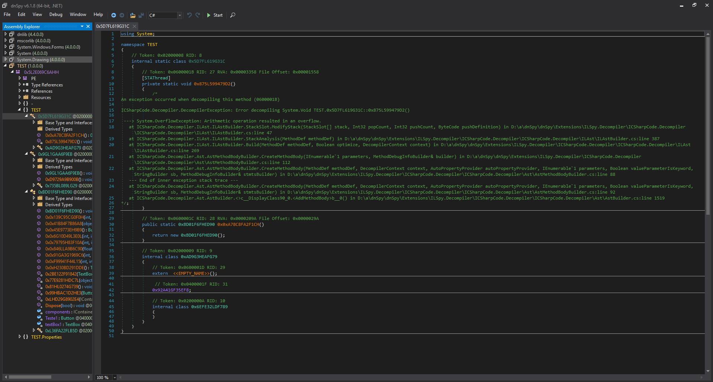The width and height of the screenshot is (713, 382).
Task: Click the Navigate Forward arrow icon
Action: (122, 15)
